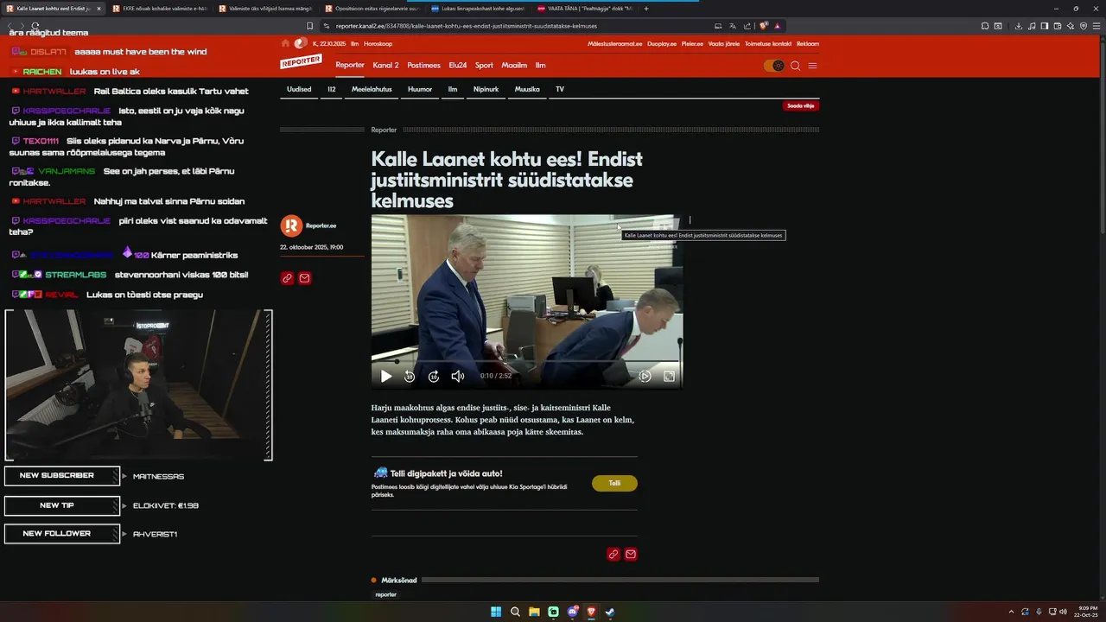
Task: Bookmark this page in the address bar
Action: click(x=310, y=26)
